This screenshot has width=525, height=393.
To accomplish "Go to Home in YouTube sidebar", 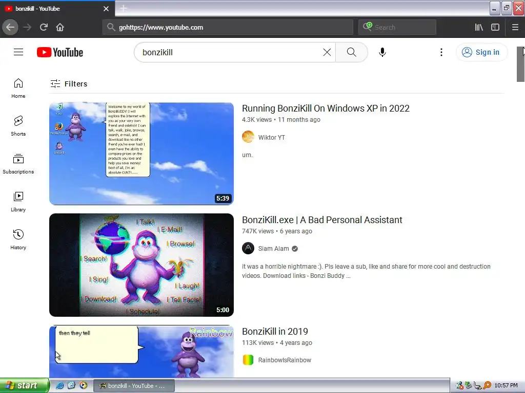I will 18,88.
